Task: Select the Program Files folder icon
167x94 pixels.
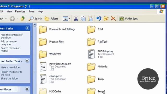Action: (43, 42)
